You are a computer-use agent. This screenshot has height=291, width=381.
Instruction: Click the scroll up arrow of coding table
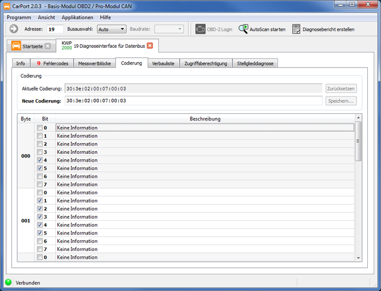(x=358, y=117)
